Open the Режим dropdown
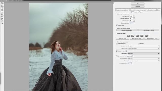The image size is (162, 91). tap(144, 61)
